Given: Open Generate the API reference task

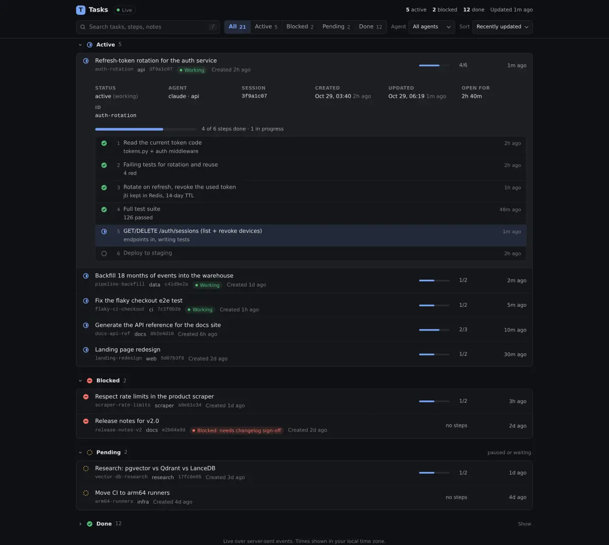Looking at the screenshot, I should click(304, 330).
